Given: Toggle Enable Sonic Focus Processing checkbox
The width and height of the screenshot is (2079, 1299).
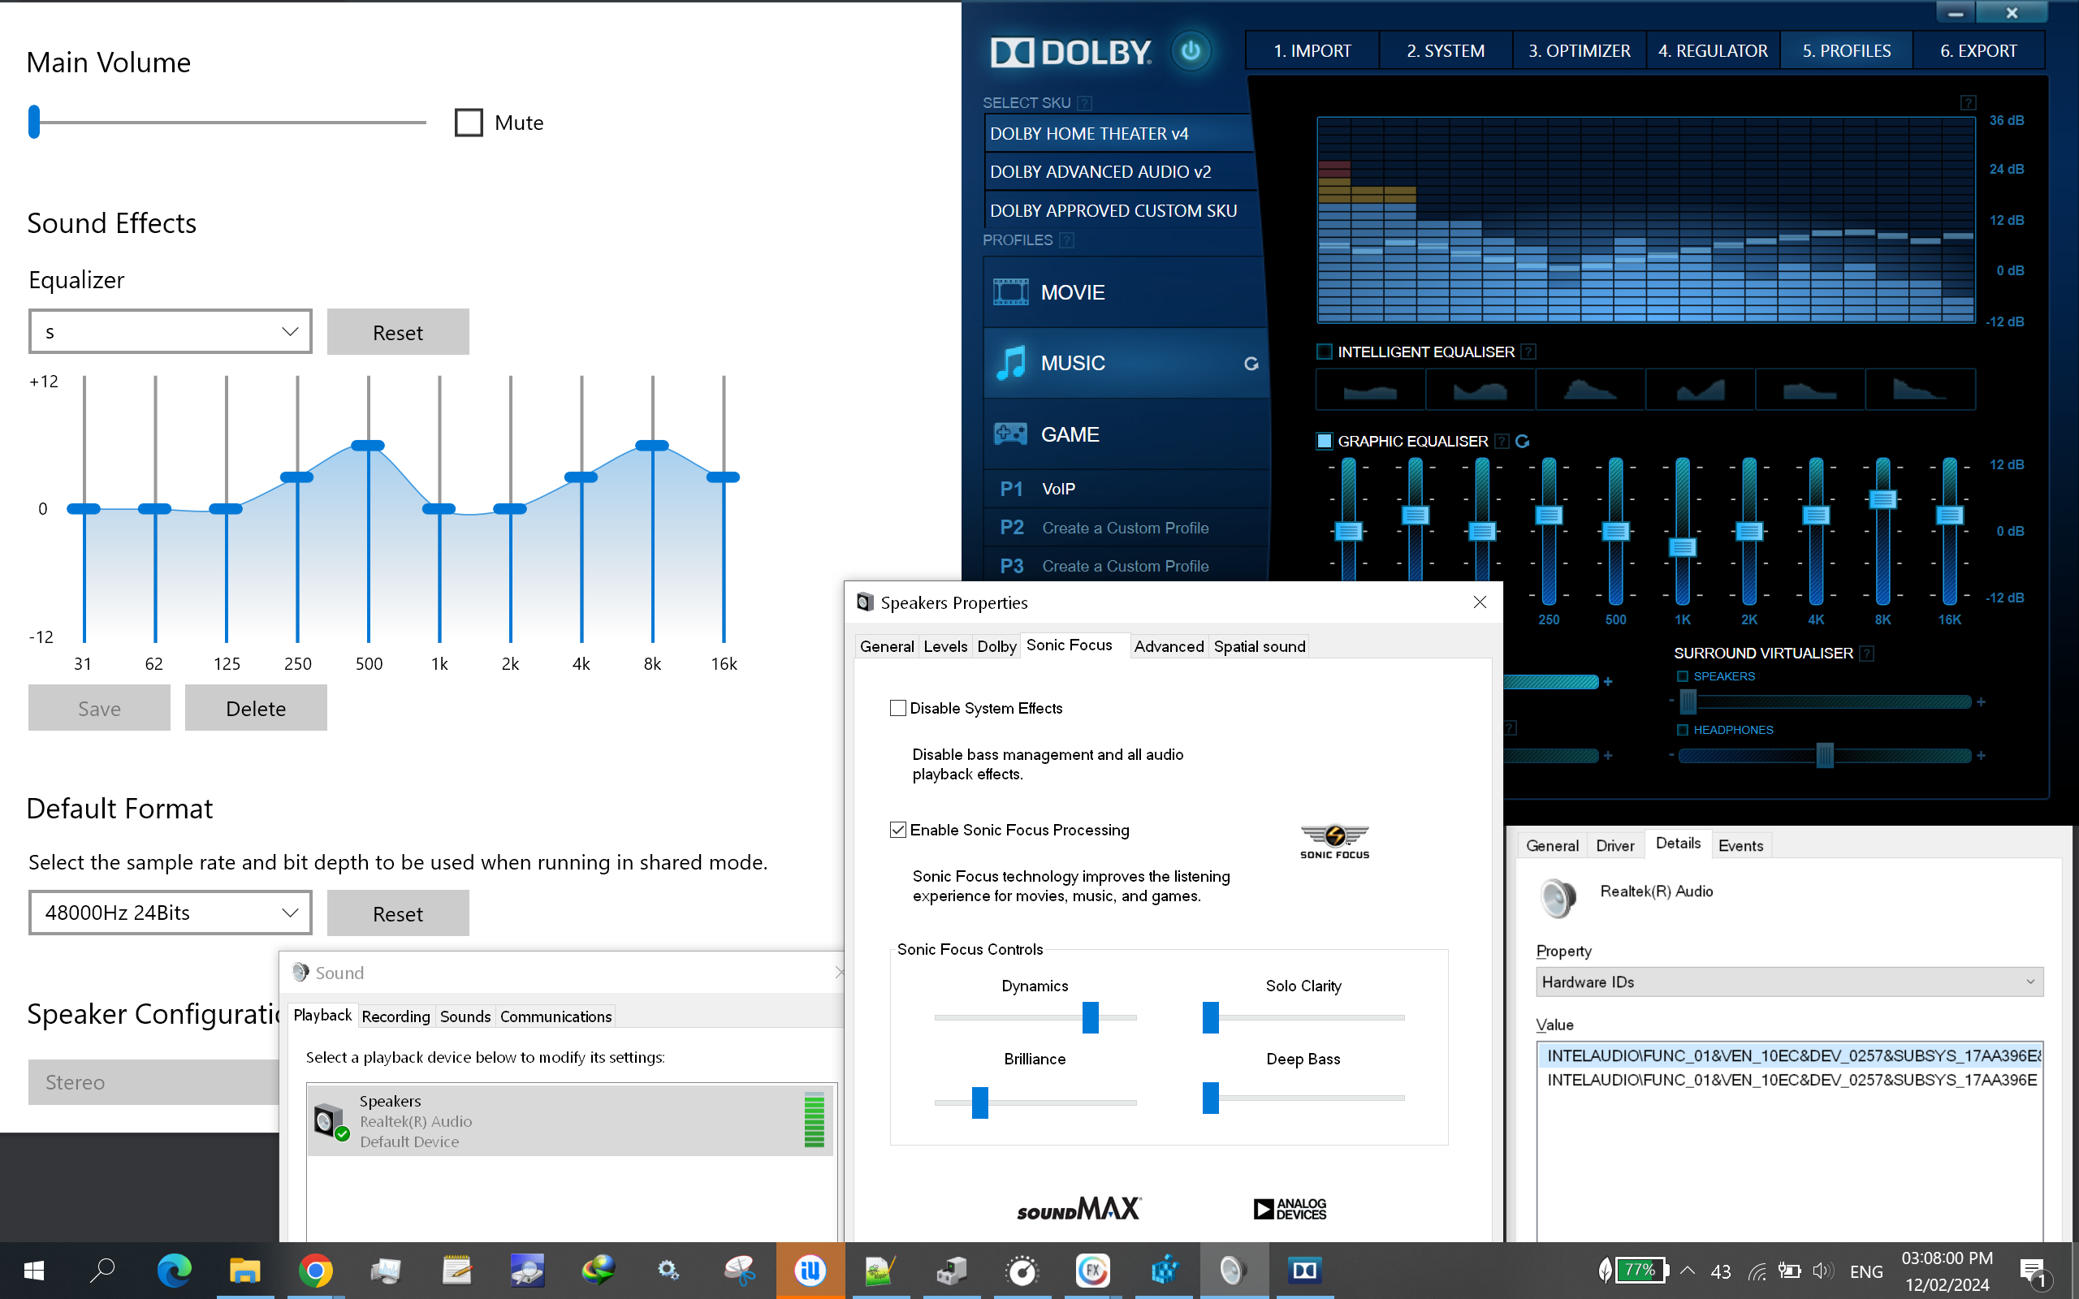Looking at the screenshot, I should [898, 829].
